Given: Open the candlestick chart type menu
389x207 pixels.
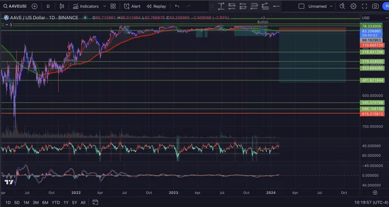Looking at the screenshot, I should click(x=62, y=6).
